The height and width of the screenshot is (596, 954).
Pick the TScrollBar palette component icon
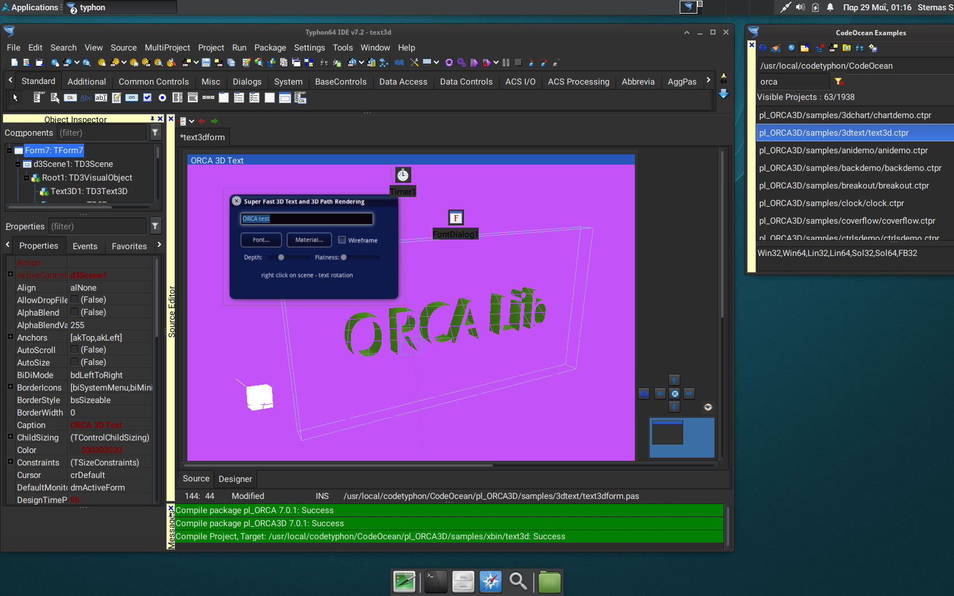pos(208,98)
